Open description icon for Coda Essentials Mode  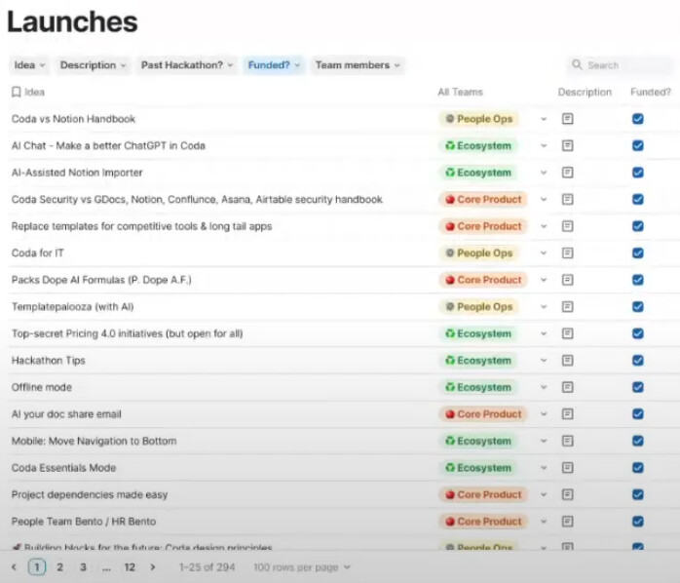coord(568,468)
